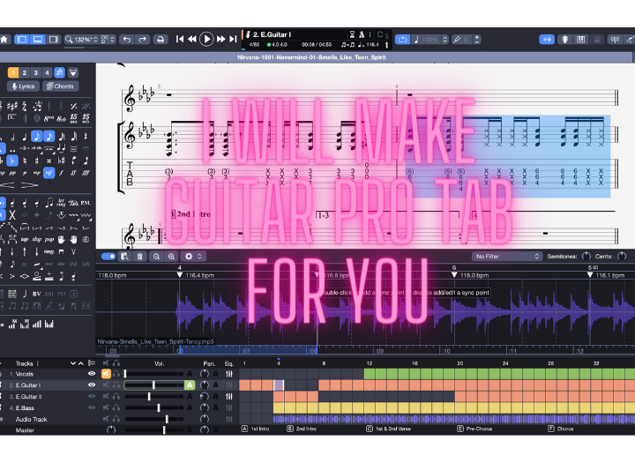Screen dimensions: 635x463
Task: Adjust the relative tonality stepper
Action: click(x=477, y=40)
